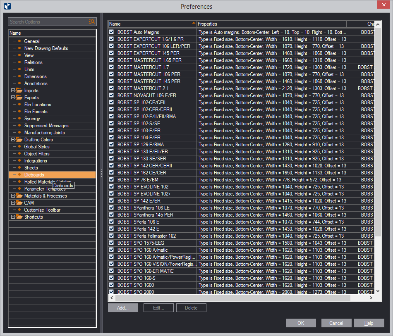Screen dimensions: 393x336
Task: Click the Name header of the options tree
Action: click(x=52, y=33)
